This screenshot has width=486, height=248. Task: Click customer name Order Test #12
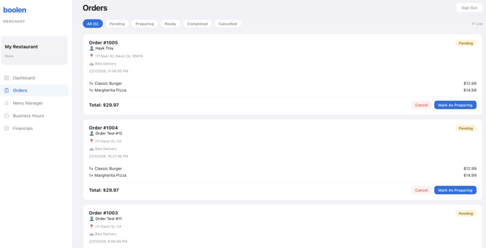point(109,133)
